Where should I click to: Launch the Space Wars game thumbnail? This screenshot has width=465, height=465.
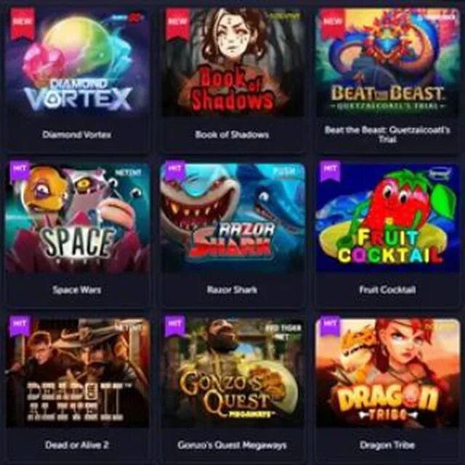78,217
